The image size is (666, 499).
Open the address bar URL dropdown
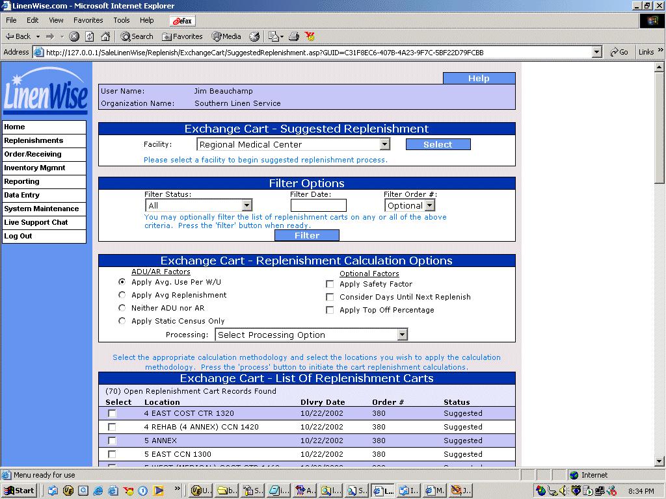597,52
